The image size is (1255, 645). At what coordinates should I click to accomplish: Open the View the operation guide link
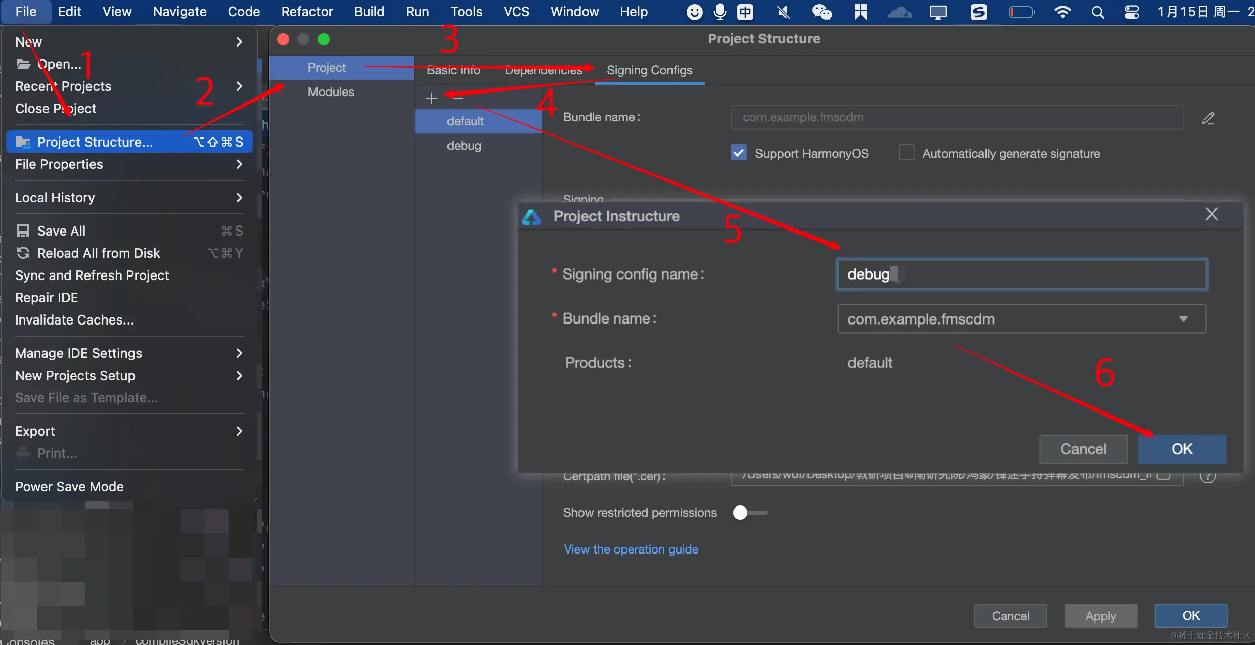(x=631, y=549)
